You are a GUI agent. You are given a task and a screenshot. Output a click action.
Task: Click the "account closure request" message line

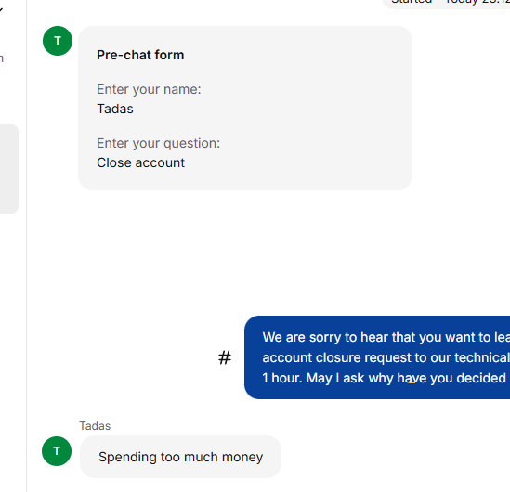pyautogui.click(x=386, y=357)
